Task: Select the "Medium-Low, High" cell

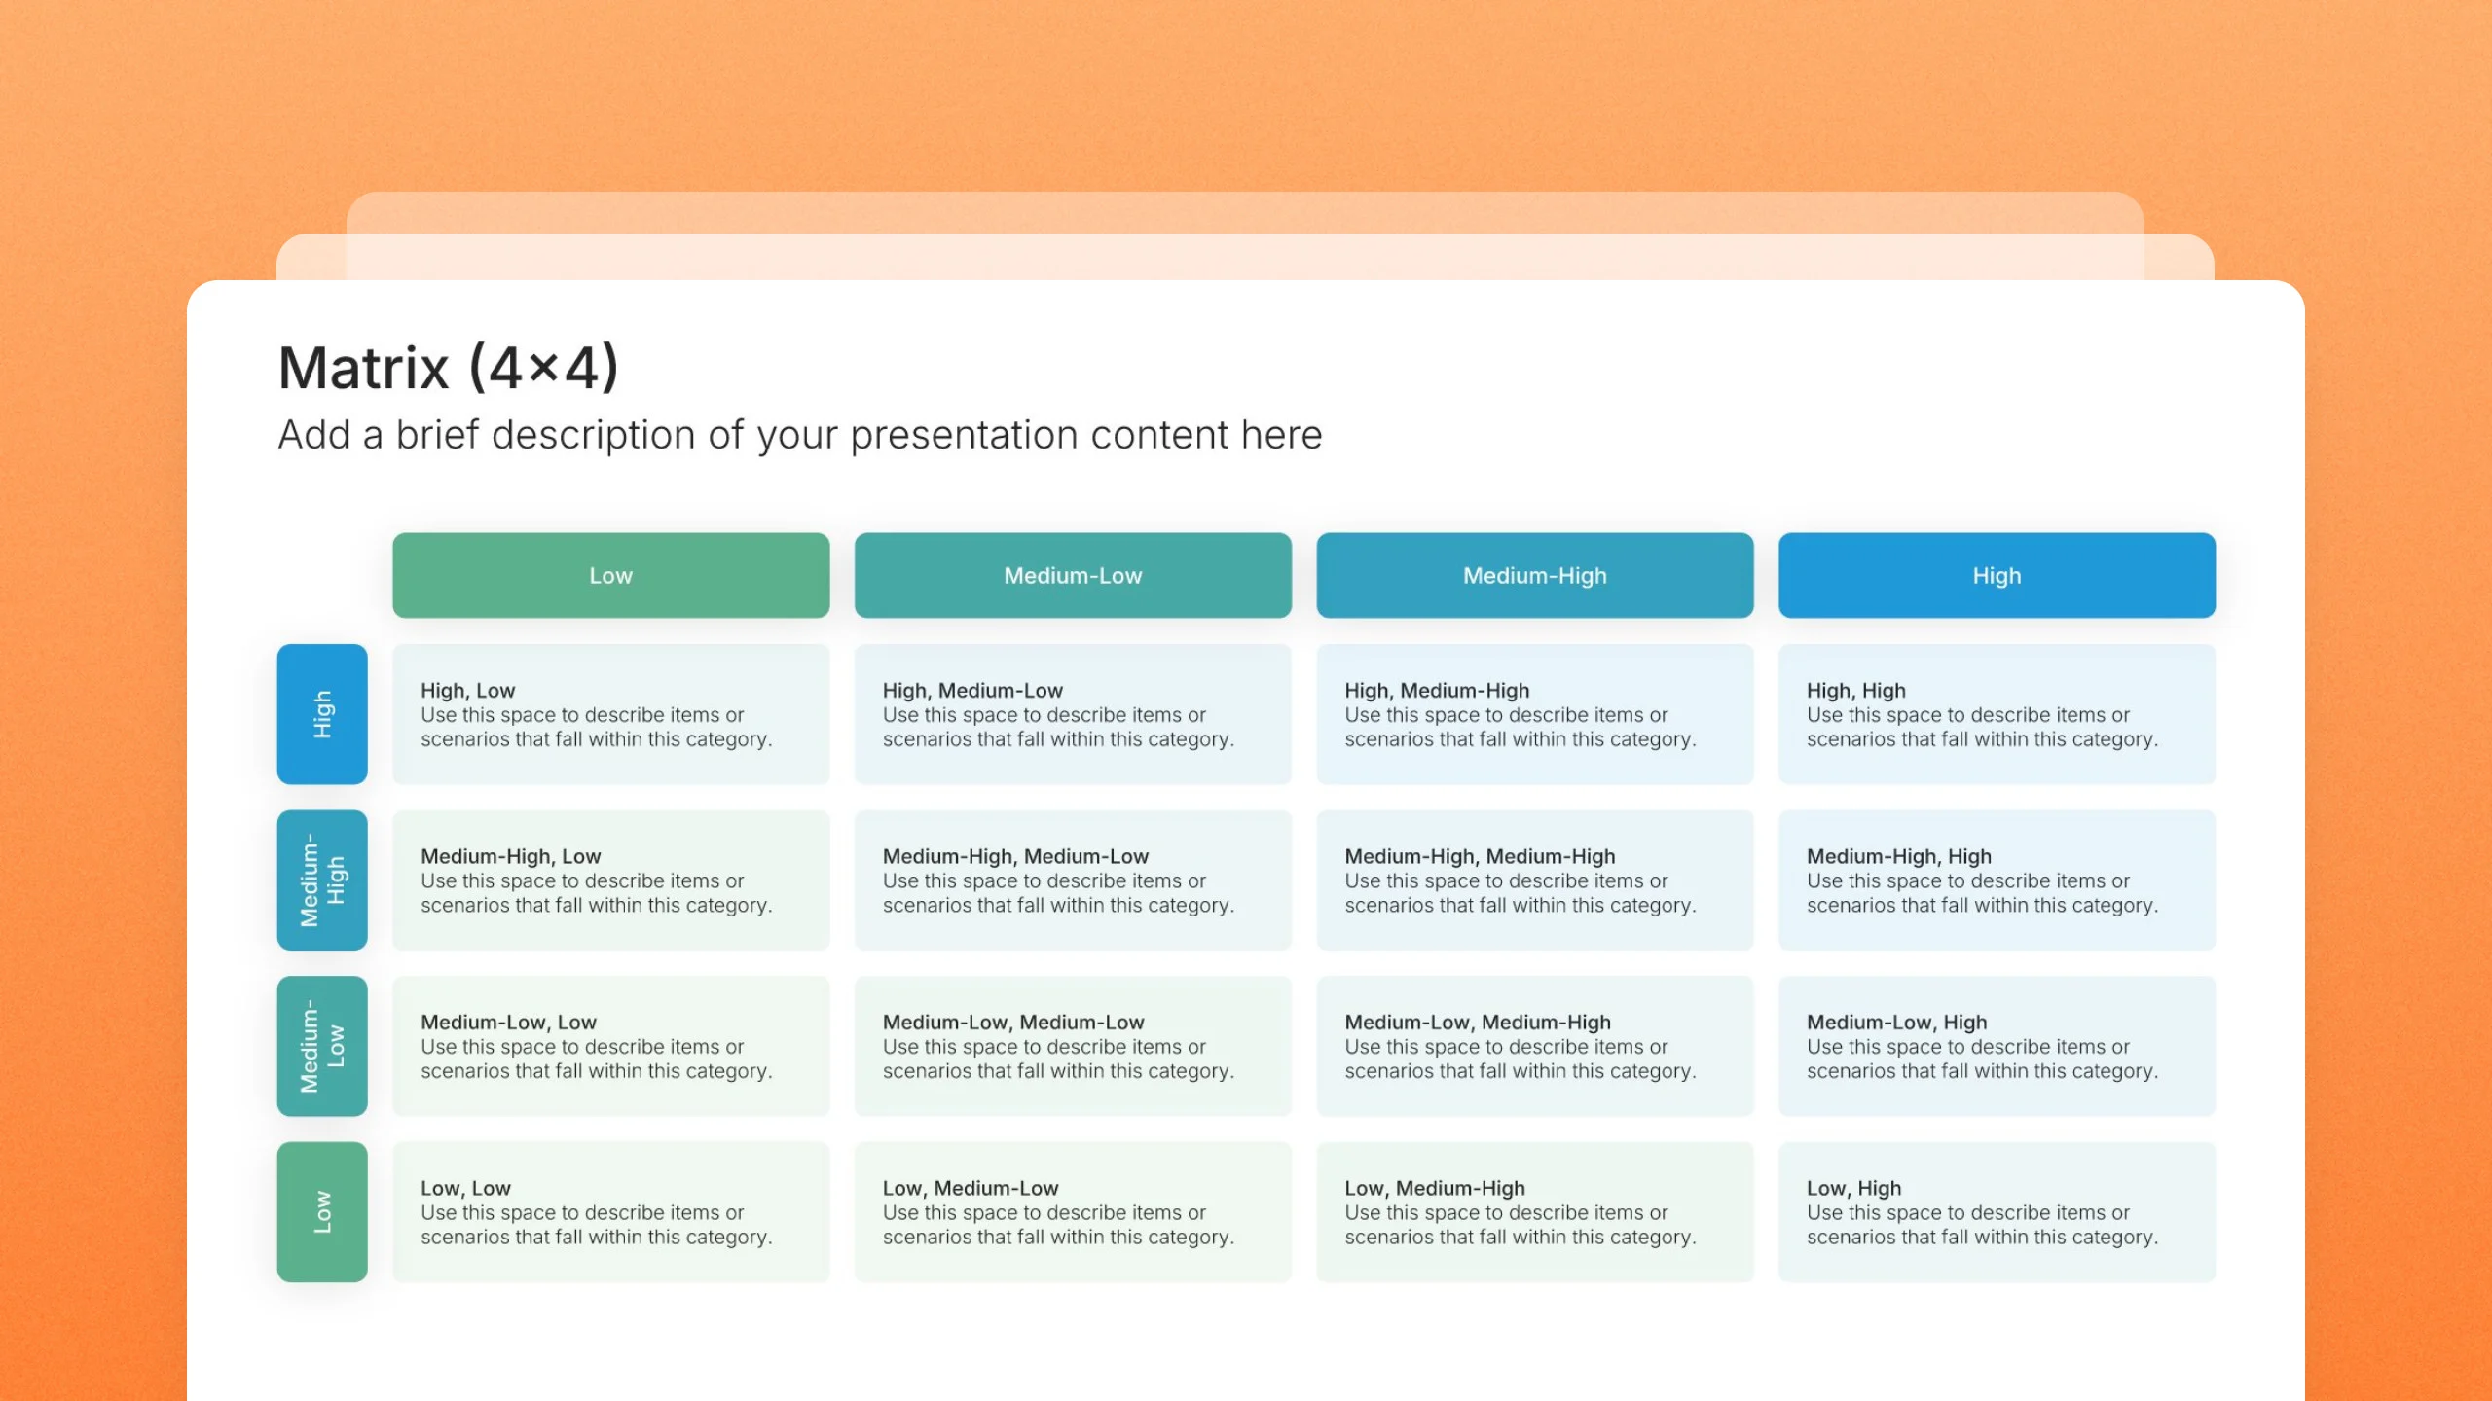Action: point(1997,1046)
